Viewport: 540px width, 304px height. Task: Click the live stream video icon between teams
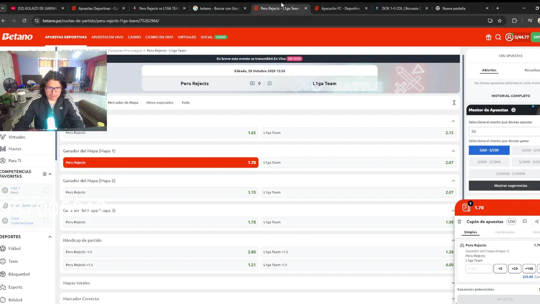tap(252, 83)
